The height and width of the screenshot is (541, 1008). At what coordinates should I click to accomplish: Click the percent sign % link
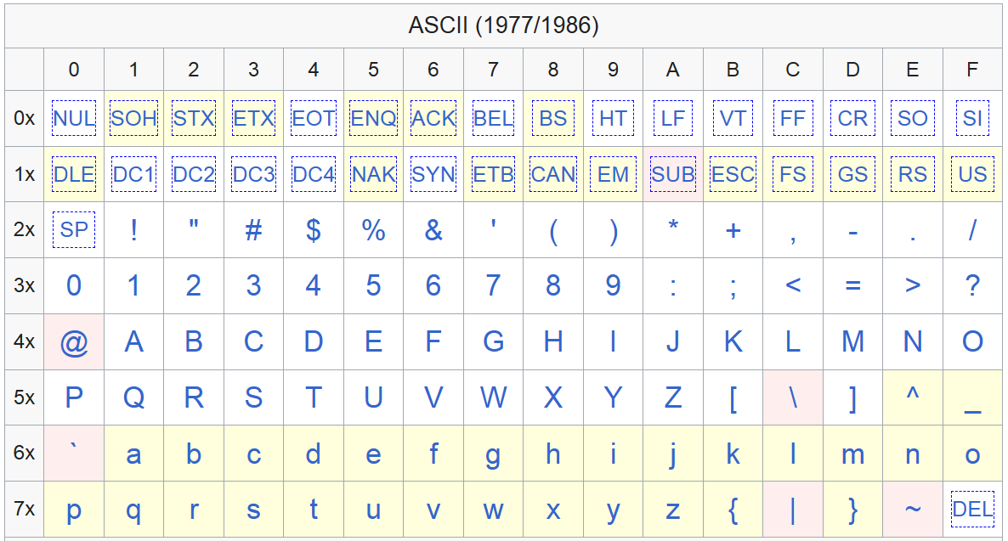point(373,230)
